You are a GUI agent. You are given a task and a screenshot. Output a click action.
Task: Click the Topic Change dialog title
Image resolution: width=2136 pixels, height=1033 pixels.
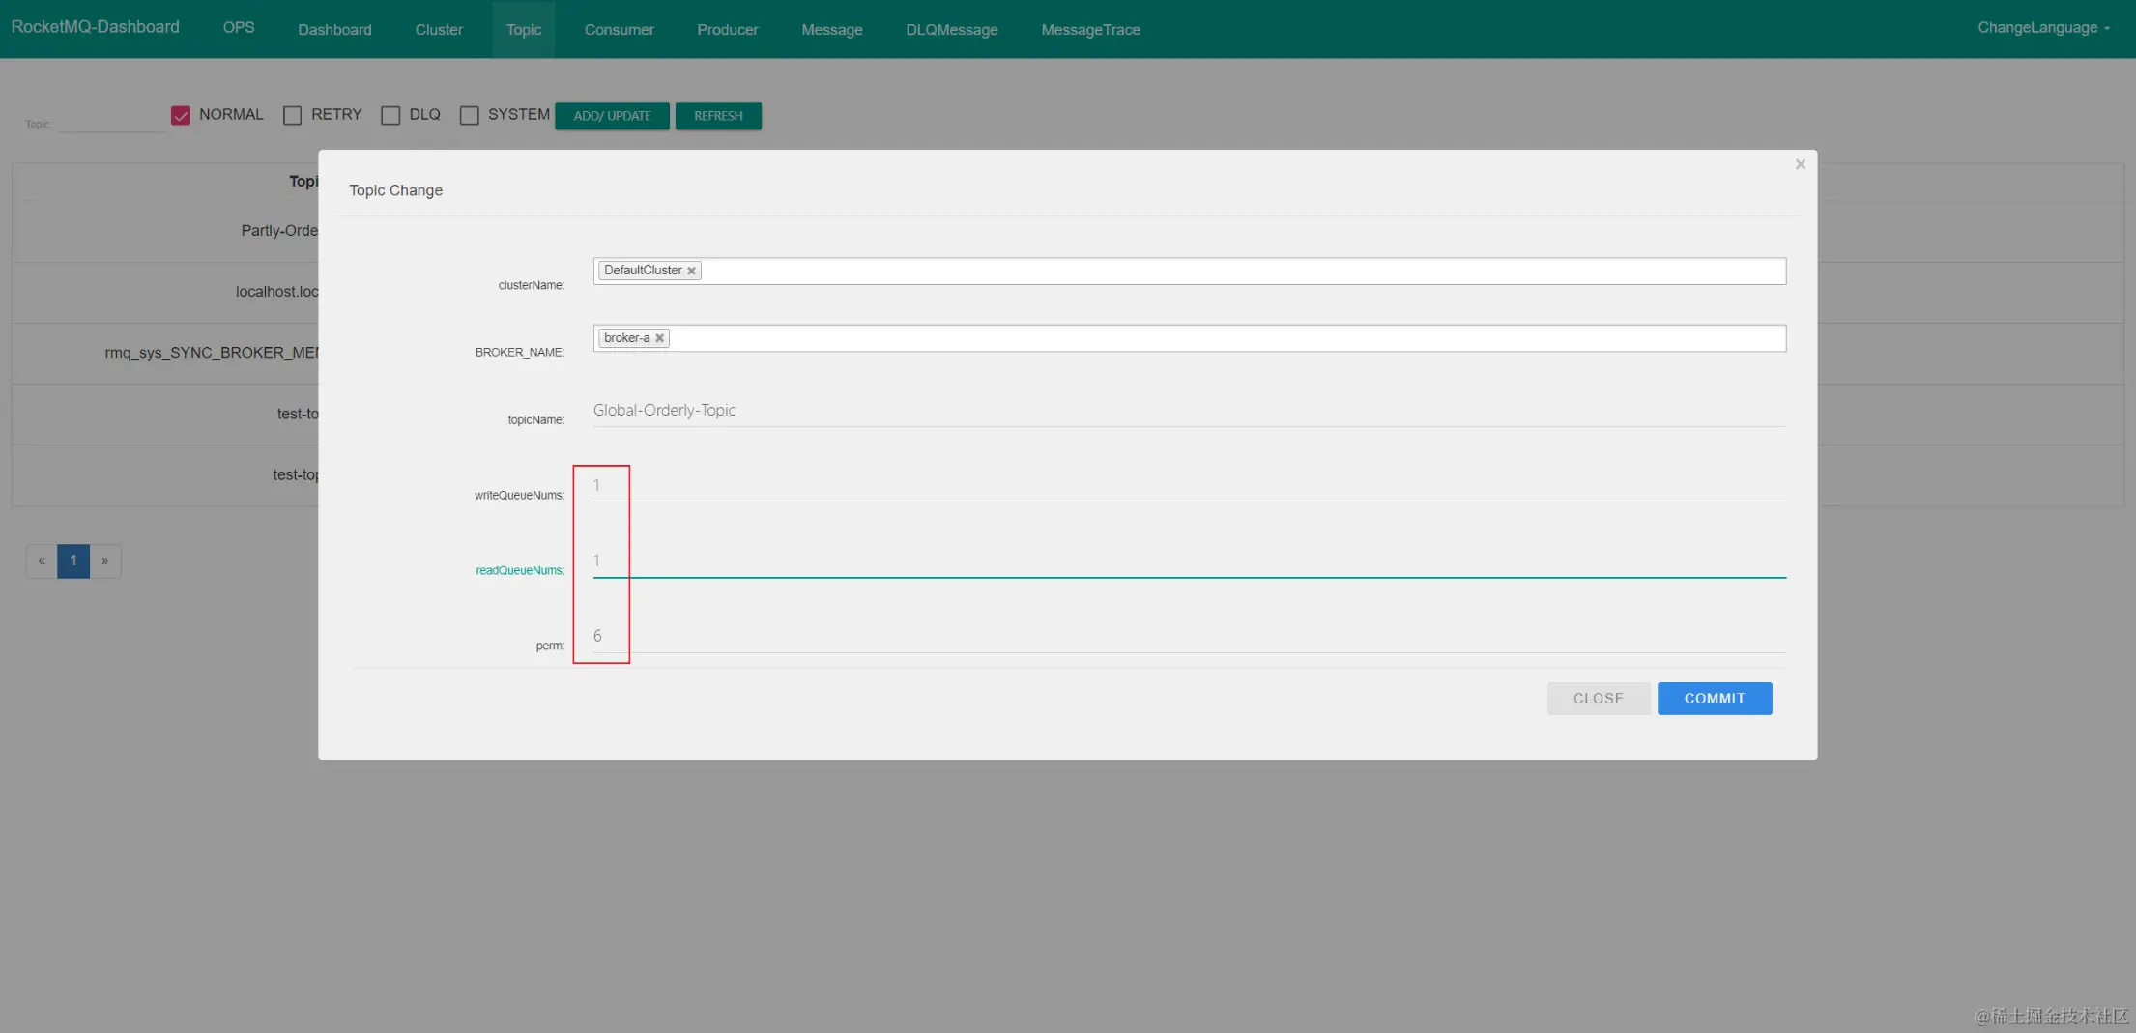point(396,190)
